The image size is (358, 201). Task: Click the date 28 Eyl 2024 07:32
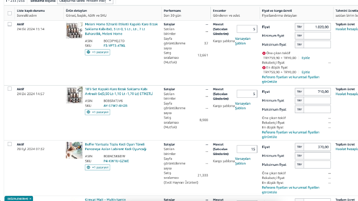click(31, 149)
